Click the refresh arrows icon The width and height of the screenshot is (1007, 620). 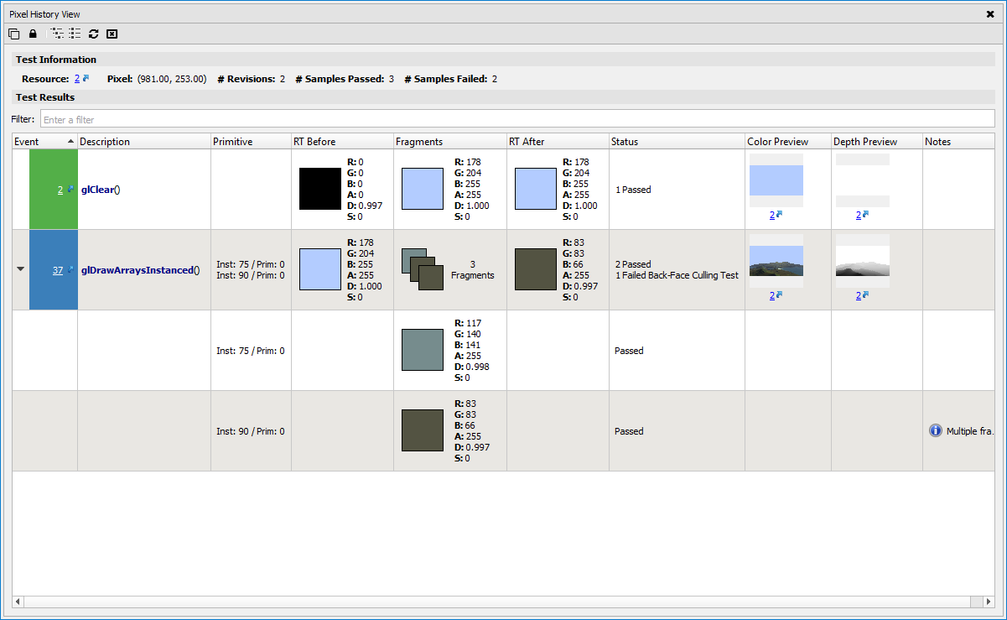point(94,34)
